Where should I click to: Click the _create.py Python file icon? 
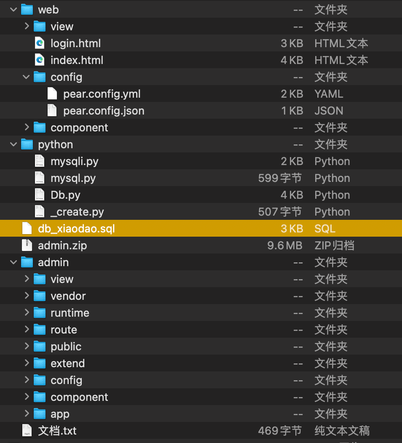pyautogui.click(x=40, y=212)
